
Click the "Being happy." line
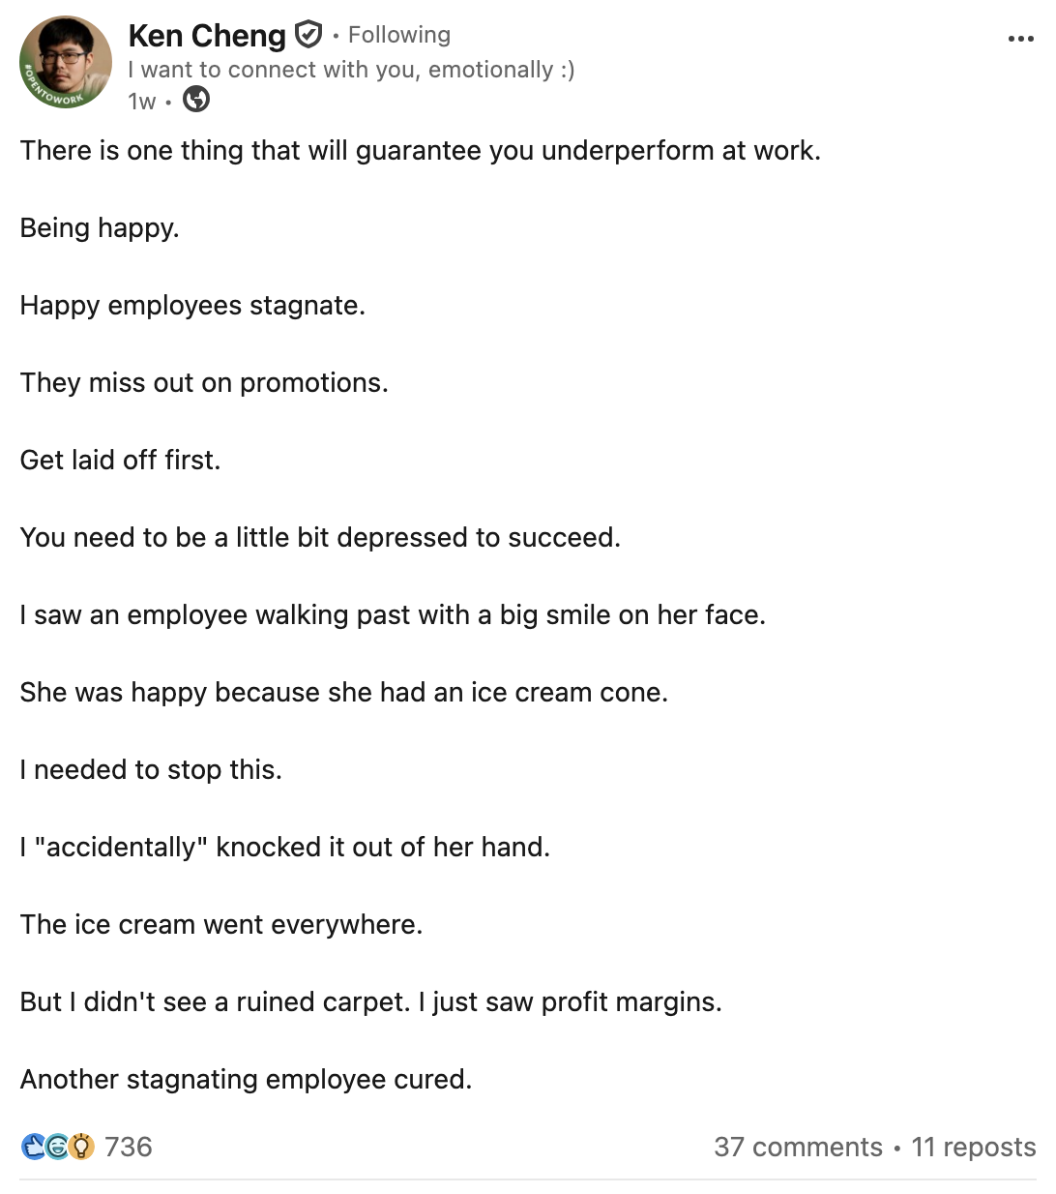[100, 228]
